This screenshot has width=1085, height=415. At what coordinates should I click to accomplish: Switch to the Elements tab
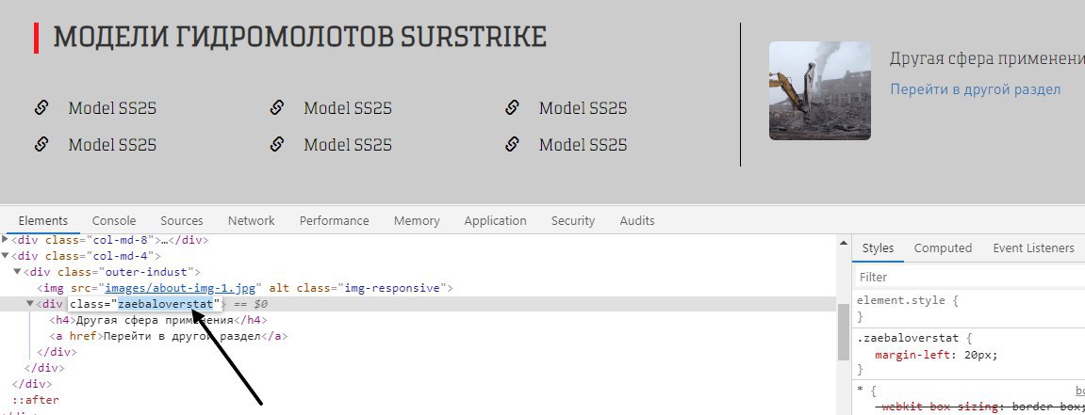(x=43, y=221)
